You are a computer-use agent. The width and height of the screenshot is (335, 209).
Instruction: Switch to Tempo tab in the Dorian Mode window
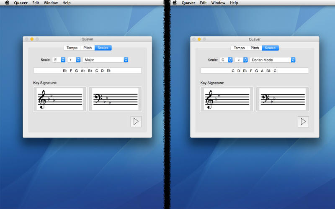tap(239, 48)
